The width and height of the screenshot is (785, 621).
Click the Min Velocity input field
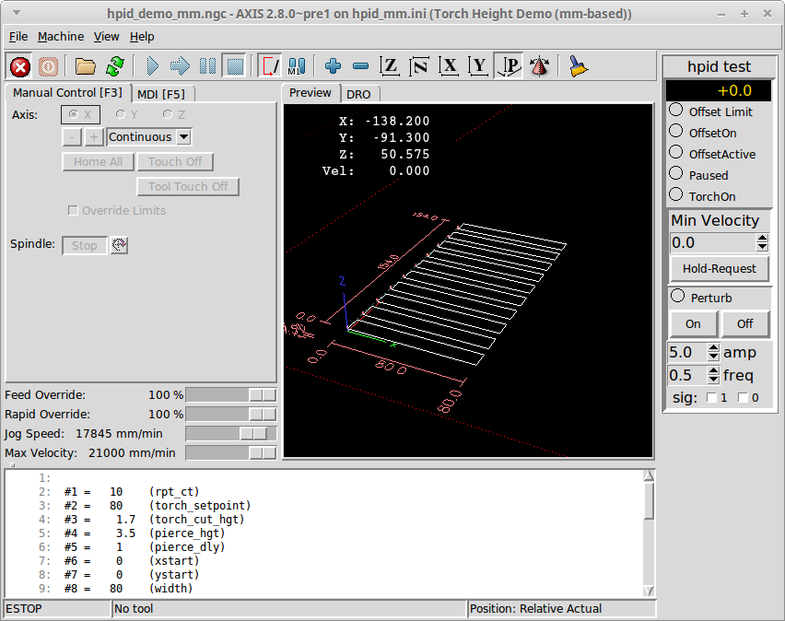click(x=713, y=242)
